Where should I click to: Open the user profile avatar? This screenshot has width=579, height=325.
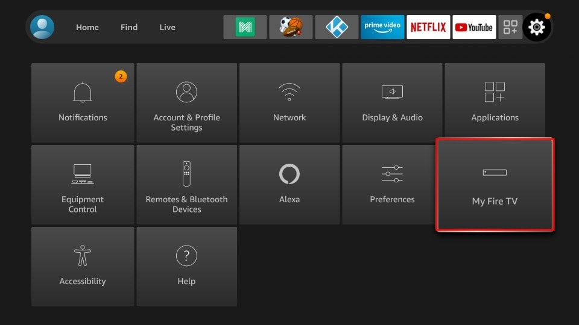click(42, 27)
